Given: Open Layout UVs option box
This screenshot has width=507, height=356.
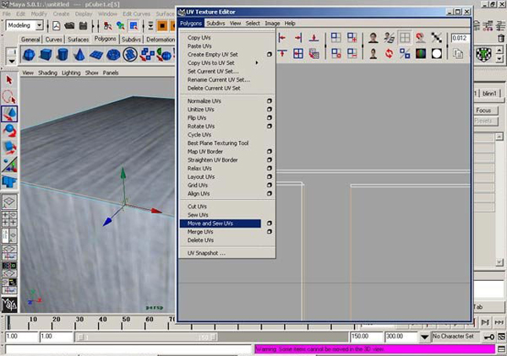Looking at the screenshot, I should [x=269, y=177].
